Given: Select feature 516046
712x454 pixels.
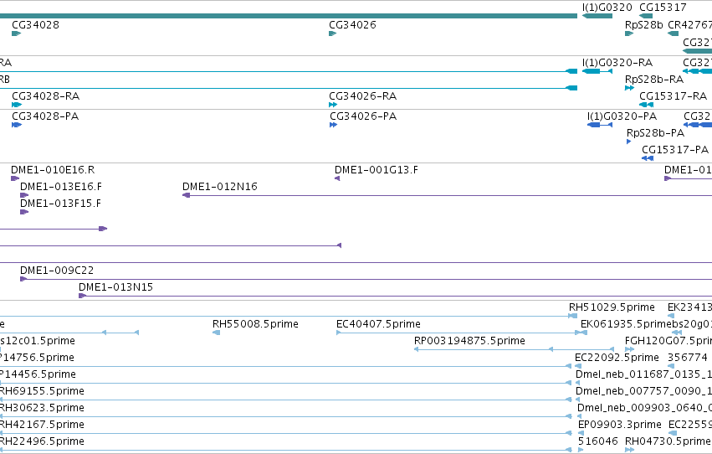Looking at the screenshot, I should (597, 441).
